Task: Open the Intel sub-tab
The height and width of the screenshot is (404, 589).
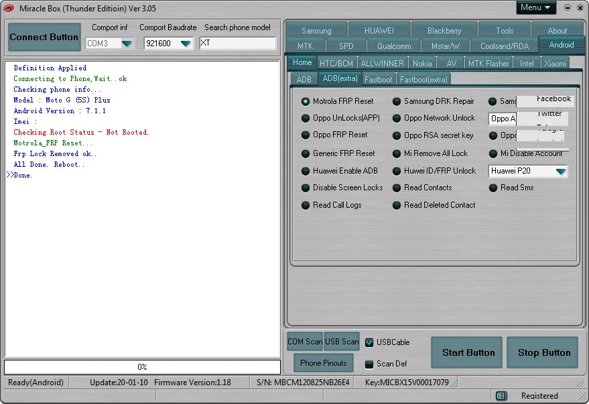Action: point(527,64)
